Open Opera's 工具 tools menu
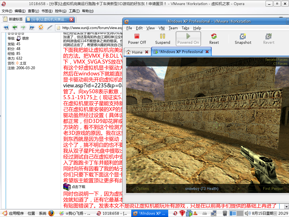This screenshot has width=289, height=217. (x=74, y=11)
